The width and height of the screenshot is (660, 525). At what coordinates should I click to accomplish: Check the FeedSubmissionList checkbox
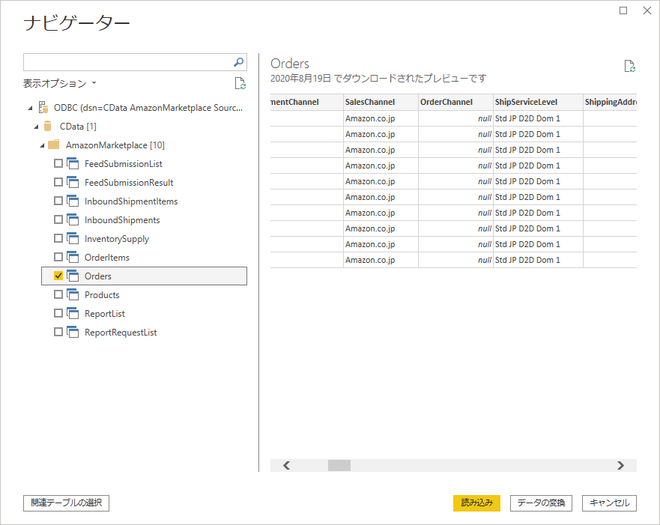(58, 164)
